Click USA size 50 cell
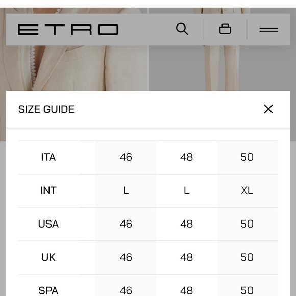296x296 pixels. [x=247, y=224]
